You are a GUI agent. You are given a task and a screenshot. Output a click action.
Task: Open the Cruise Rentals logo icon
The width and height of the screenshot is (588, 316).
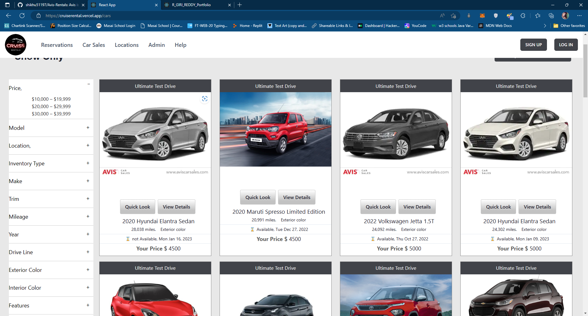15,44
